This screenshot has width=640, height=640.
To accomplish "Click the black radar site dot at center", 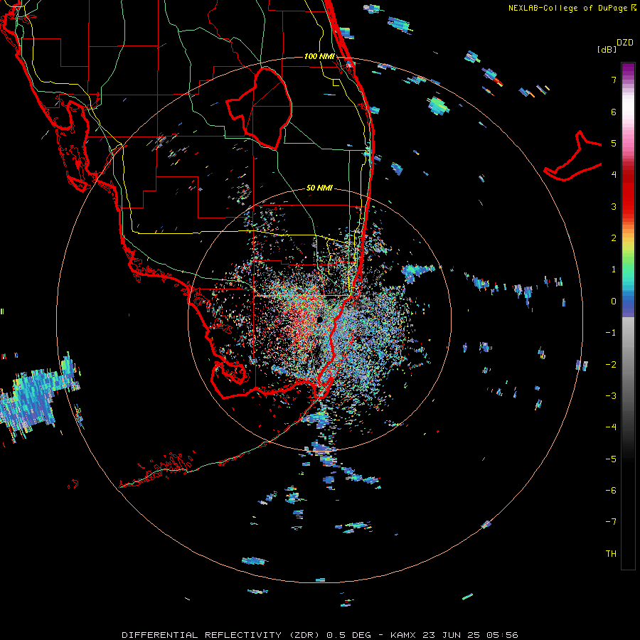I will tap(319, 319).
